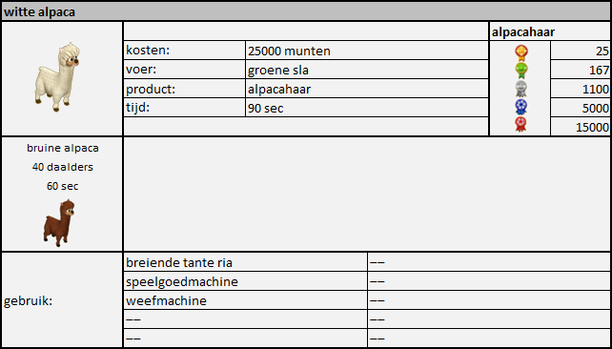Click the gold ribbon medal icon
Viewport: 612px width, 349px height.
[x=521, y=52]
